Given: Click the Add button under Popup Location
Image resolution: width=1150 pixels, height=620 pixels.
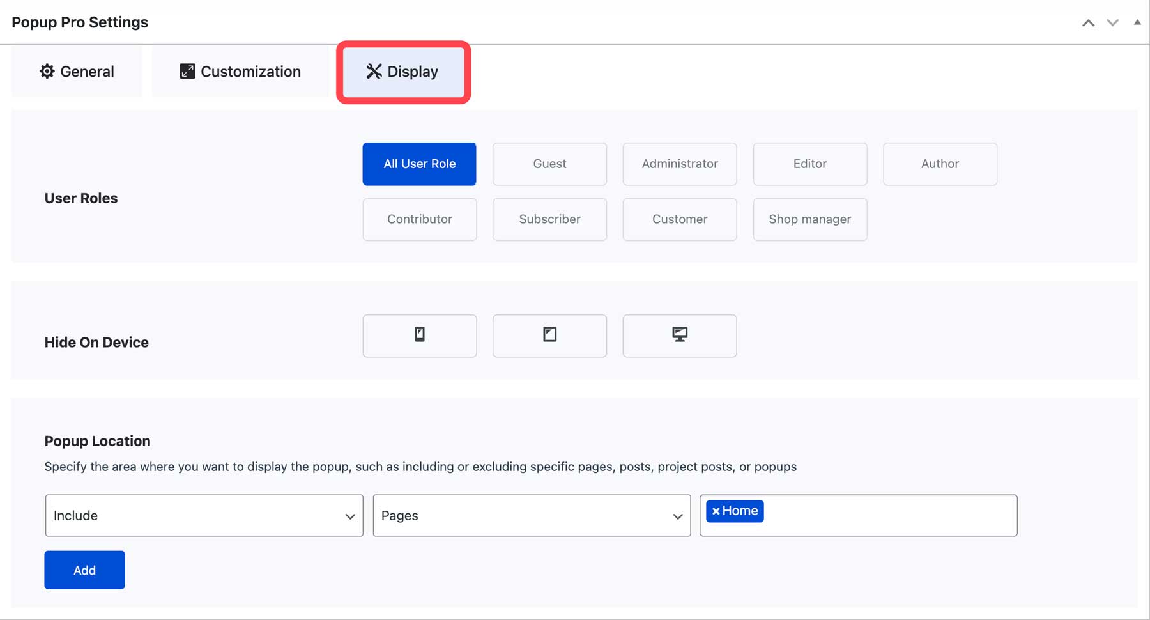Looking at the screenshot, I should click(84, 570).
